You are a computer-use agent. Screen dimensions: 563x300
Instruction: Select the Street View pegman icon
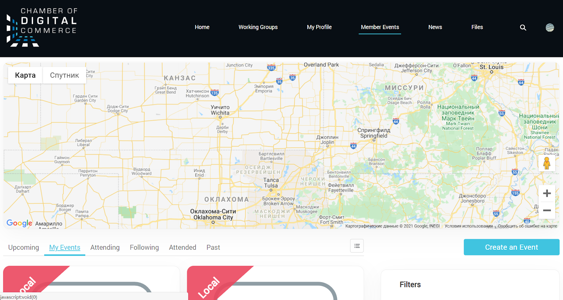point(547,163)
